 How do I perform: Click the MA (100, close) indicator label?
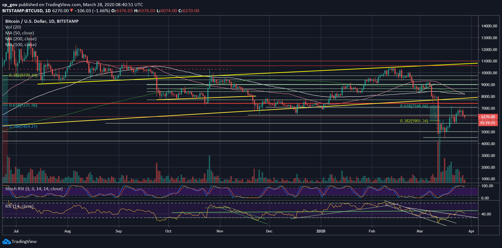21,45
